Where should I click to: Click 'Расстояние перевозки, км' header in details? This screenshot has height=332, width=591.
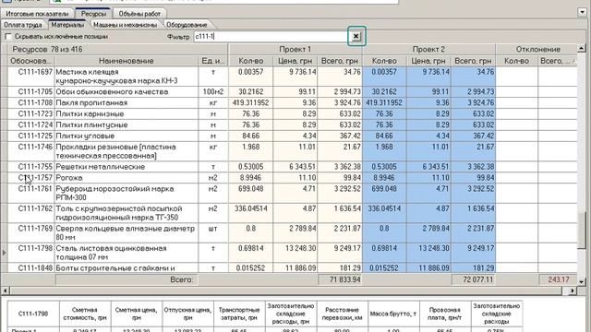click(x=343, y=314)
